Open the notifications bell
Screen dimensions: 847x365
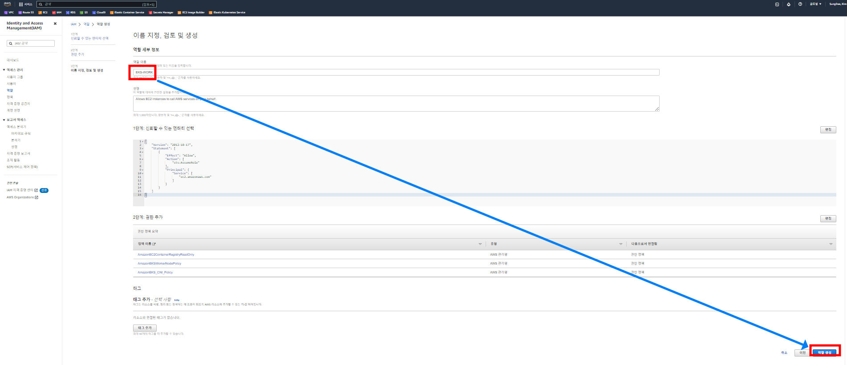tap(789, 4)
